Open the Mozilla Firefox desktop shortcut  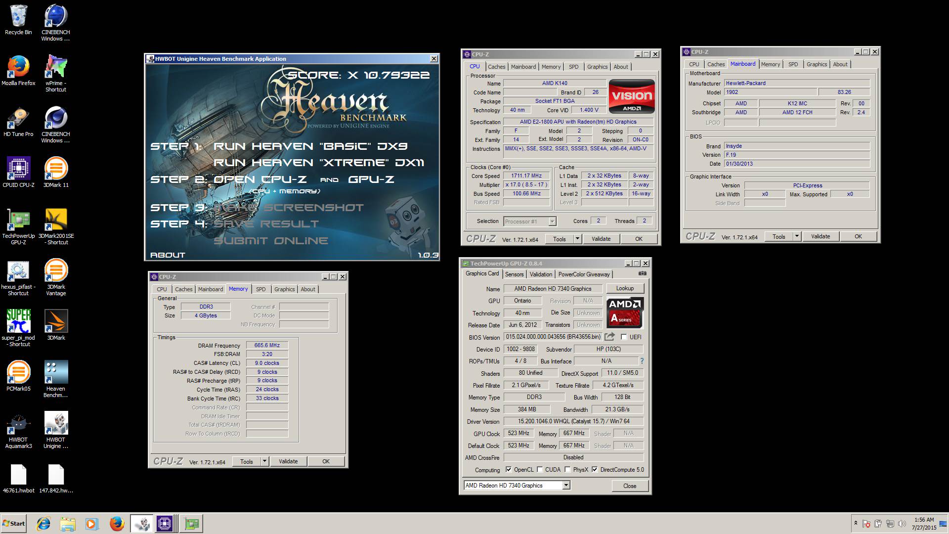(x=18, y=71)
